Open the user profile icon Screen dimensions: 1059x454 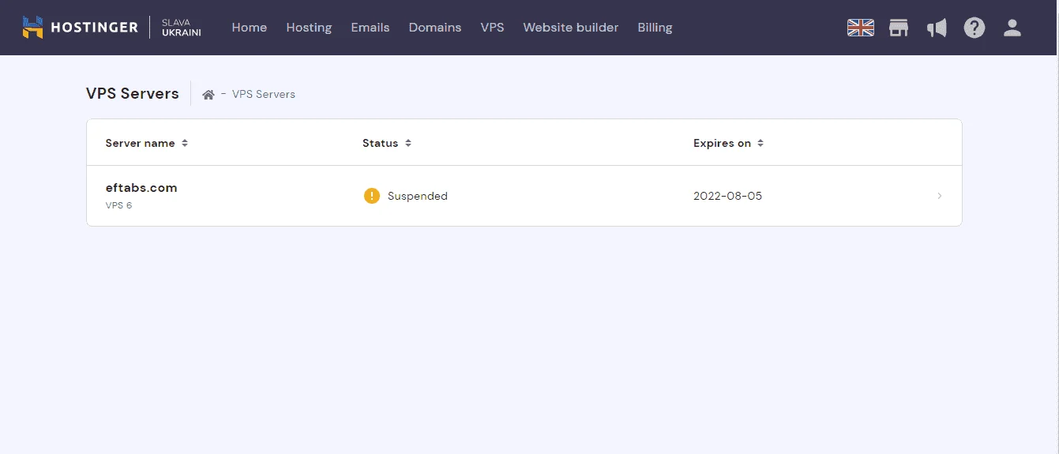point(1012,28)
